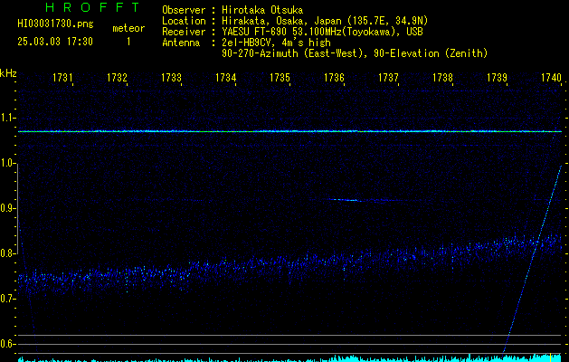The image size is (569, 362).
Task: Click the HROFFT title text
Action: click(x=92, y=7)
